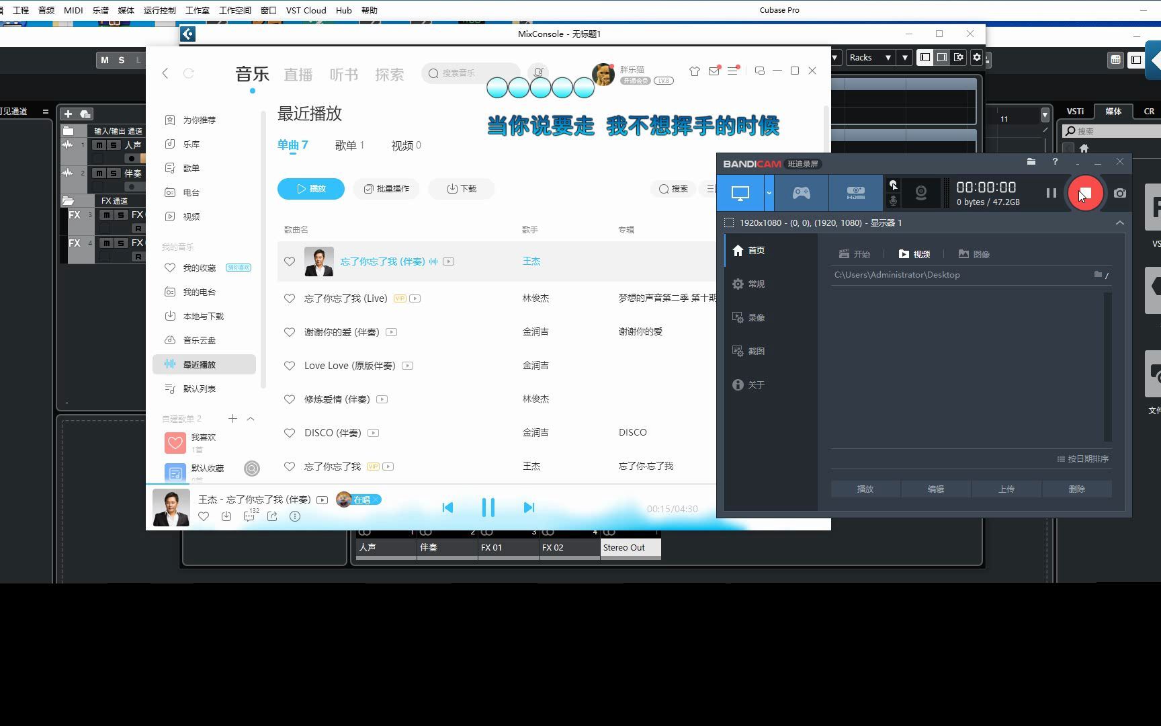Screen dimensions: 1161x726
Task: Go to previous song in music player
Action: click(x=447, y=508)
